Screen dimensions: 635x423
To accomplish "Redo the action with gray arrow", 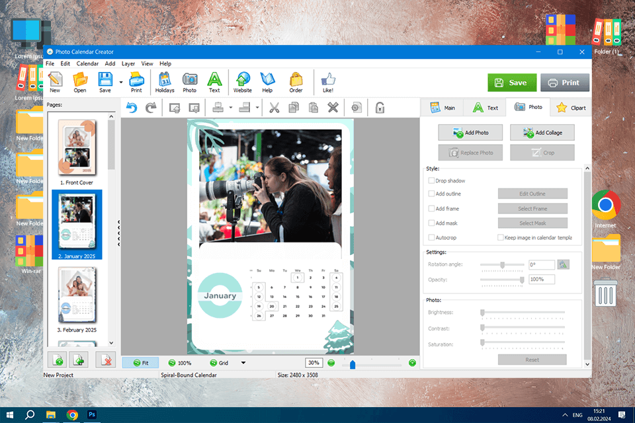I will pos(151,108).
